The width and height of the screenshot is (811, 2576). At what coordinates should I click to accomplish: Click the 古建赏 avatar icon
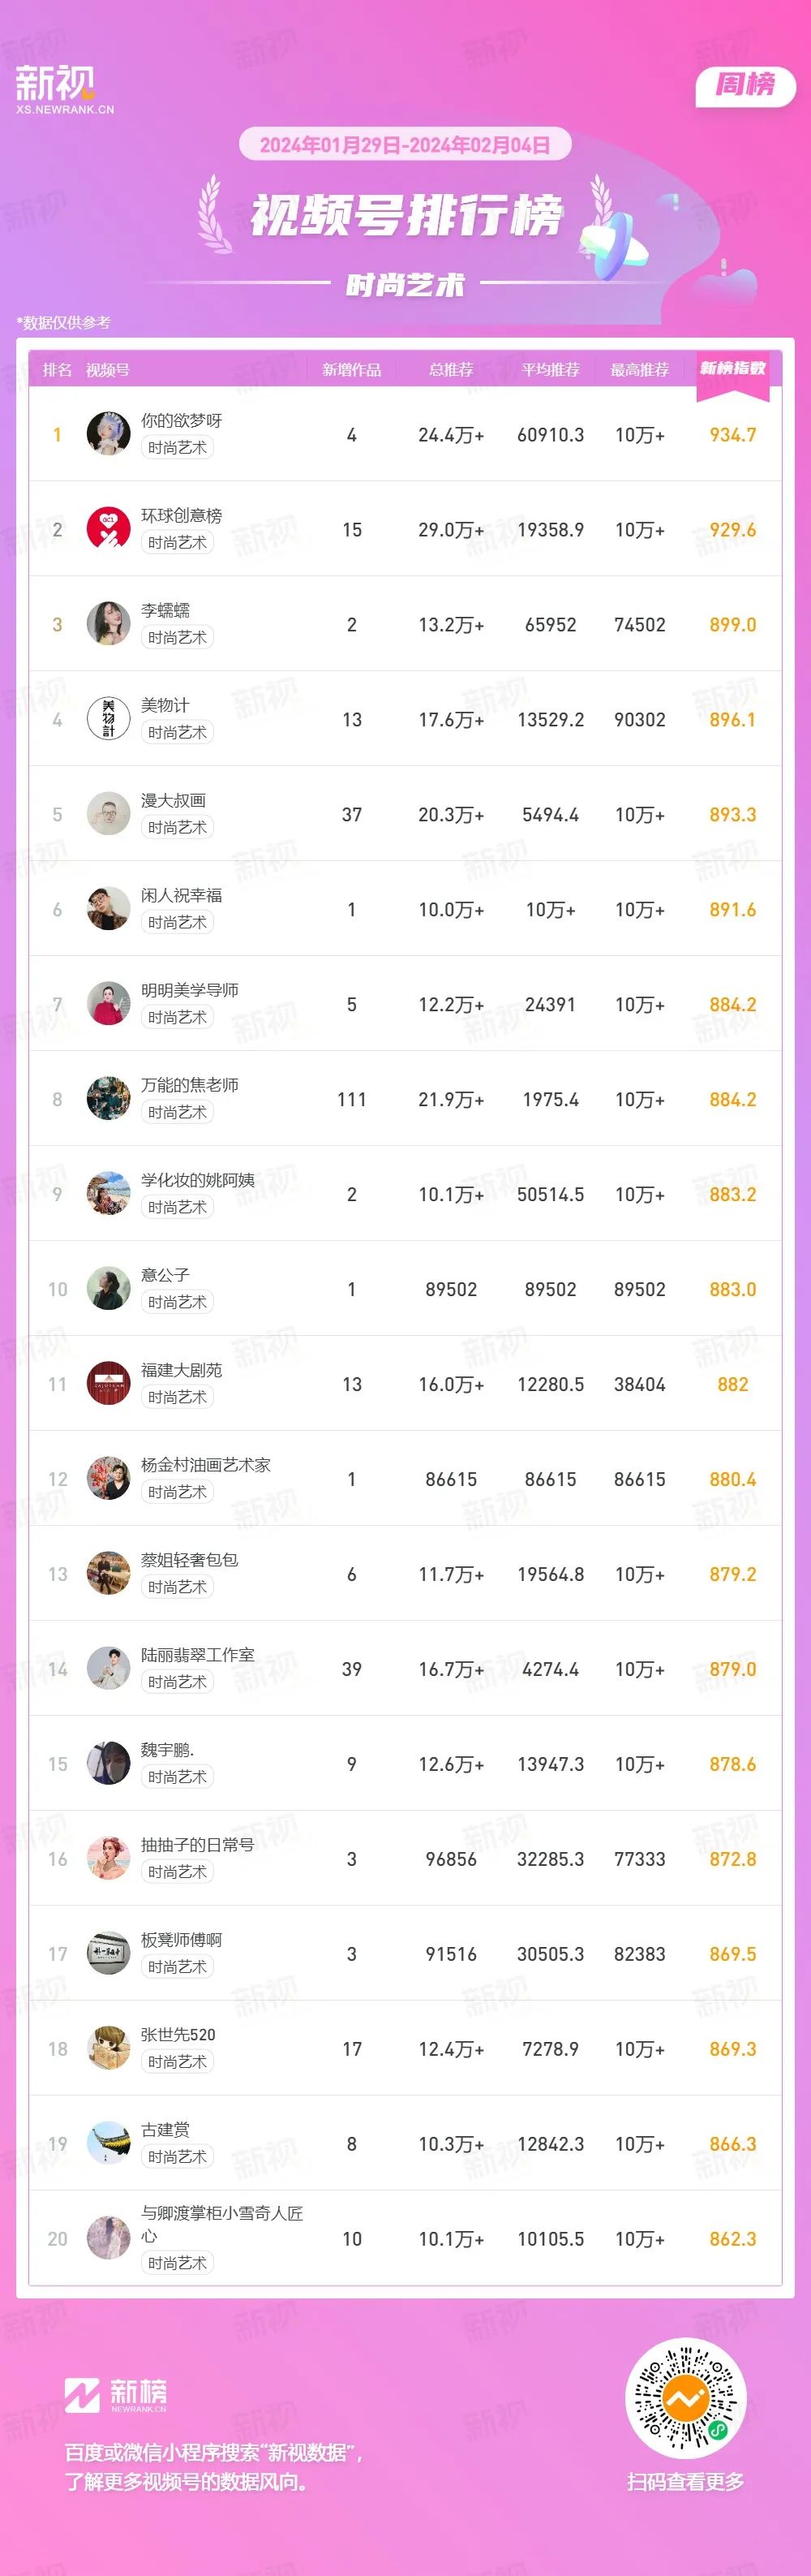tap(108, 2143)
